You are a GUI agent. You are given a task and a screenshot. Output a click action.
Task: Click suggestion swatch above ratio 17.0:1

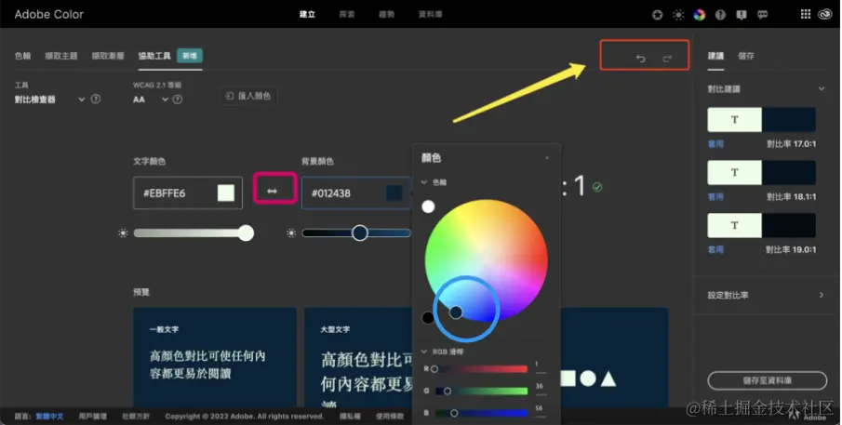761,120
